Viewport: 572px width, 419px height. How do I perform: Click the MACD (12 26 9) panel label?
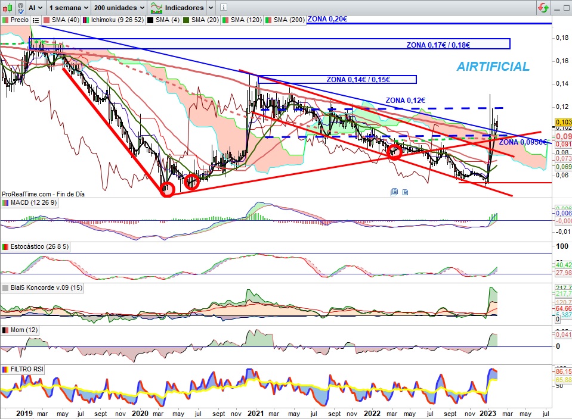[35, 204]
